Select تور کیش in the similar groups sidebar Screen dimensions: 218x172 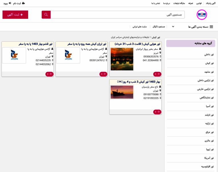(209, 63)
